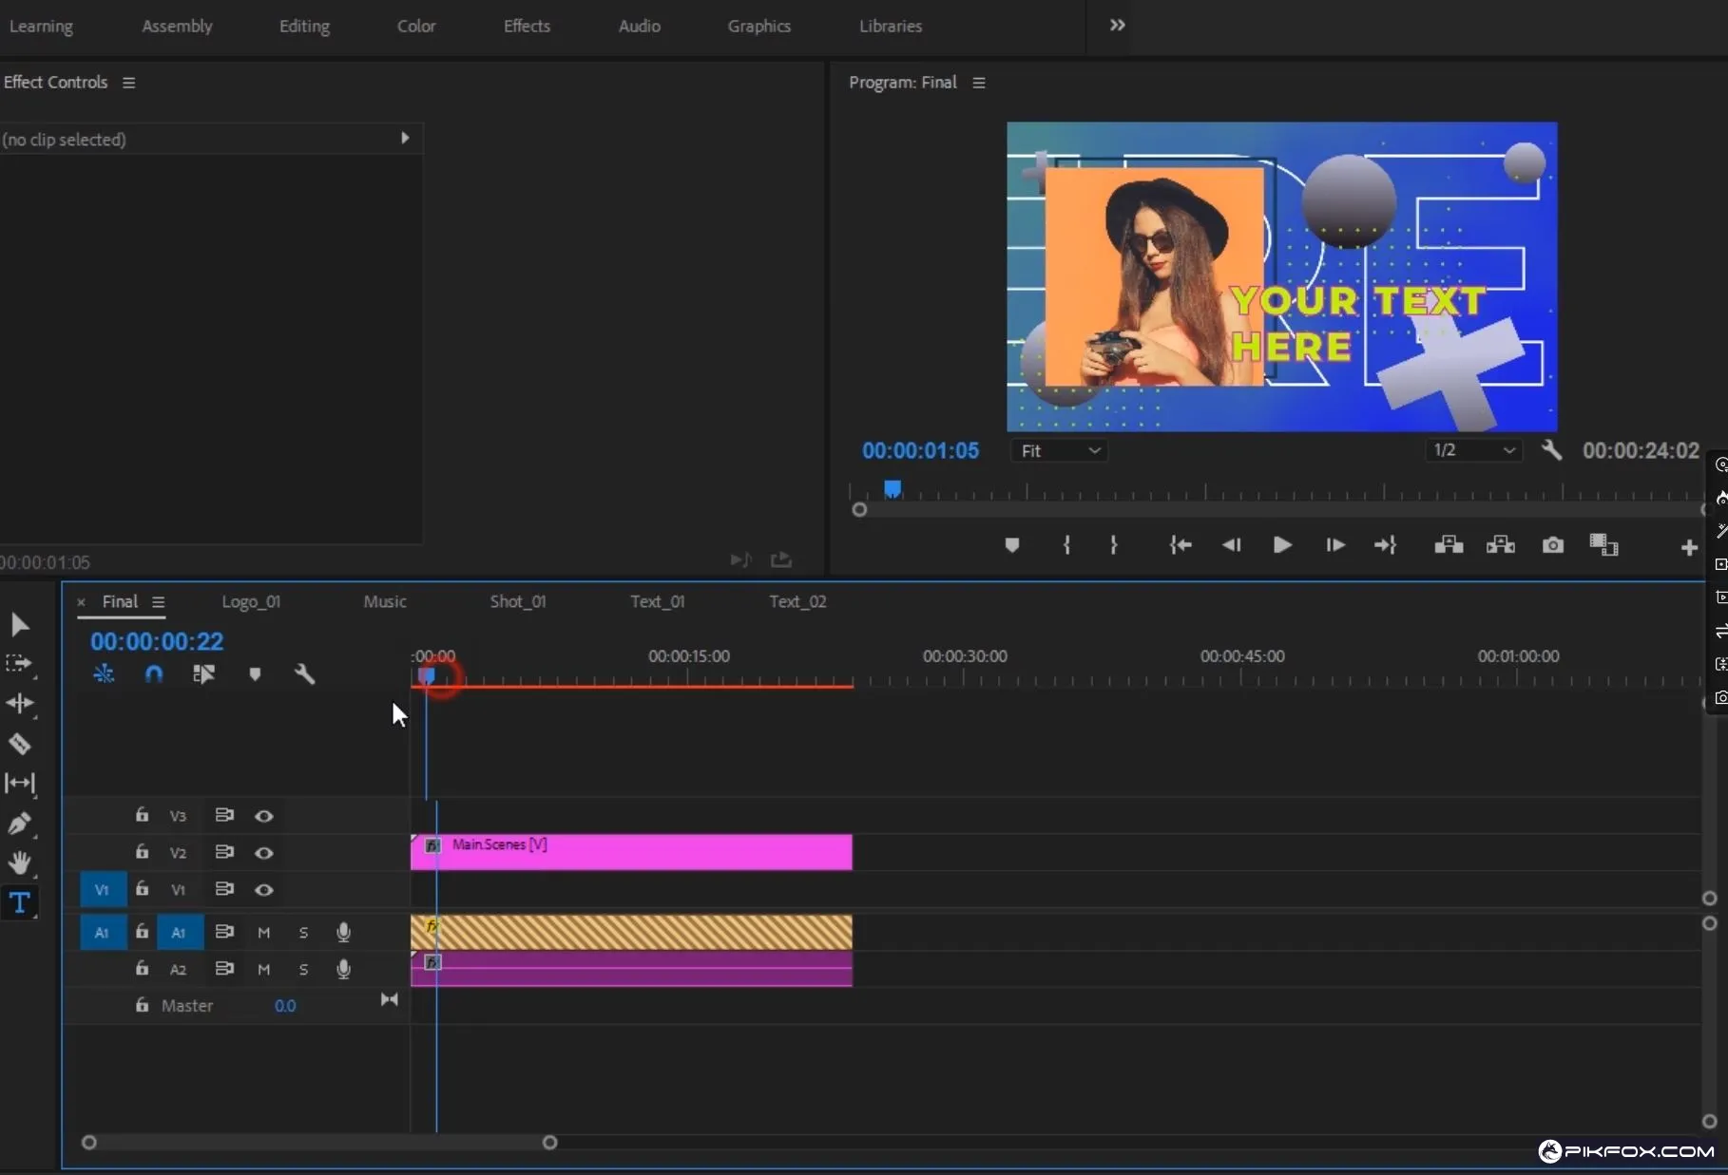This screenshot has width=1728, height=1175.
Task: Click the Comparison View icon
Action: click(x=1604, y=545)
